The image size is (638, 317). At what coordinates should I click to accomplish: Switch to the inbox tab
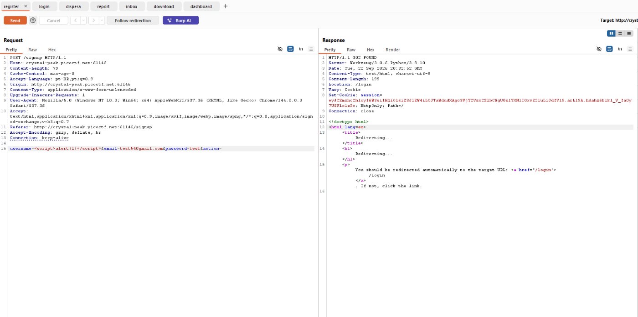132,6
